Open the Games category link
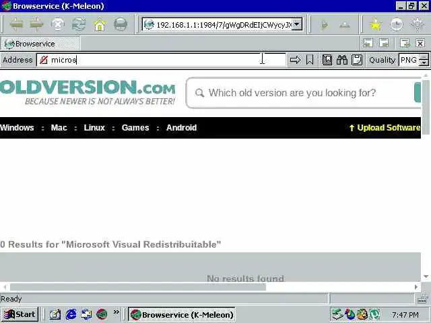The height and width of the screenshot is (323, 431). 135,128
